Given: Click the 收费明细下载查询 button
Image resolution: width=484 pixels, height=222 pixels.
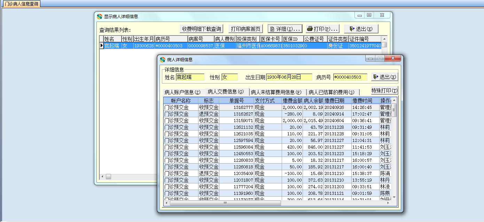Looking at the screenshot, I should [x=201, y=29].
